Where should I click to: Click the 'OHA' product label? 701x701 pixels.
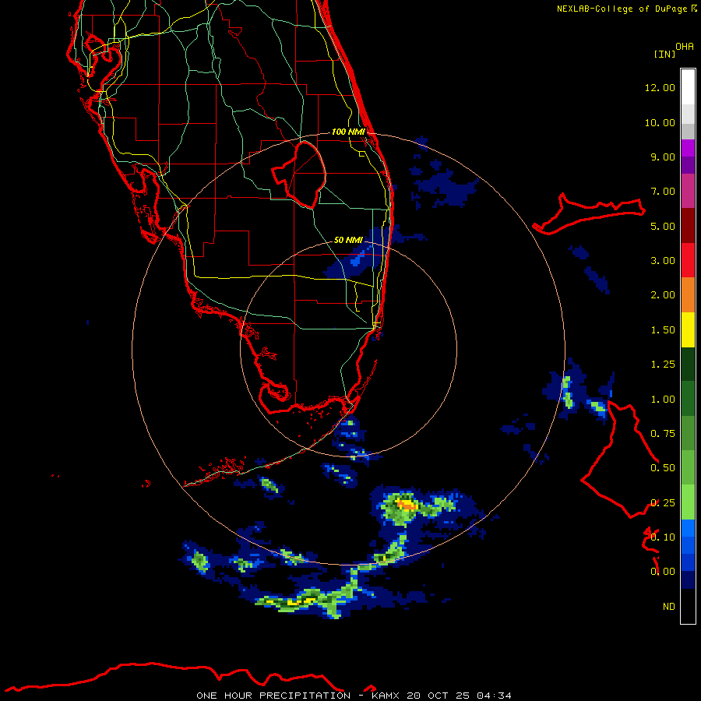tap(685, 47)
